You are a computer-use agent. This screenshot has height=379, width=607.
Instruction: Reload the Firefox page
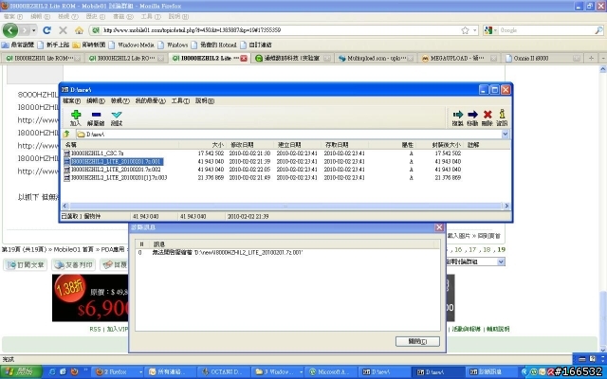click(47, 30)
